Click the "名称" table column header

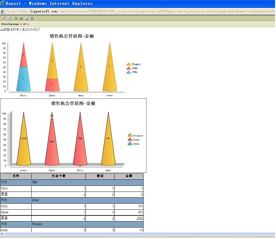click(16, 176)
